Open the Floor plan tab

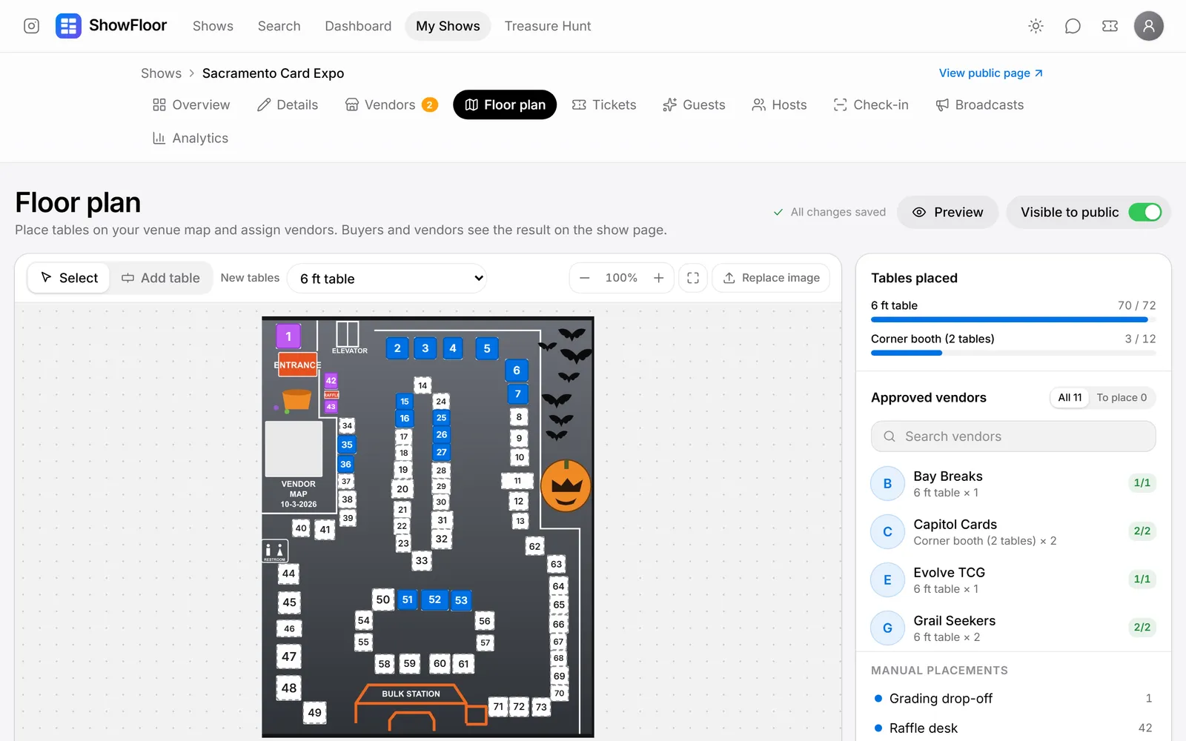point(505,105)
